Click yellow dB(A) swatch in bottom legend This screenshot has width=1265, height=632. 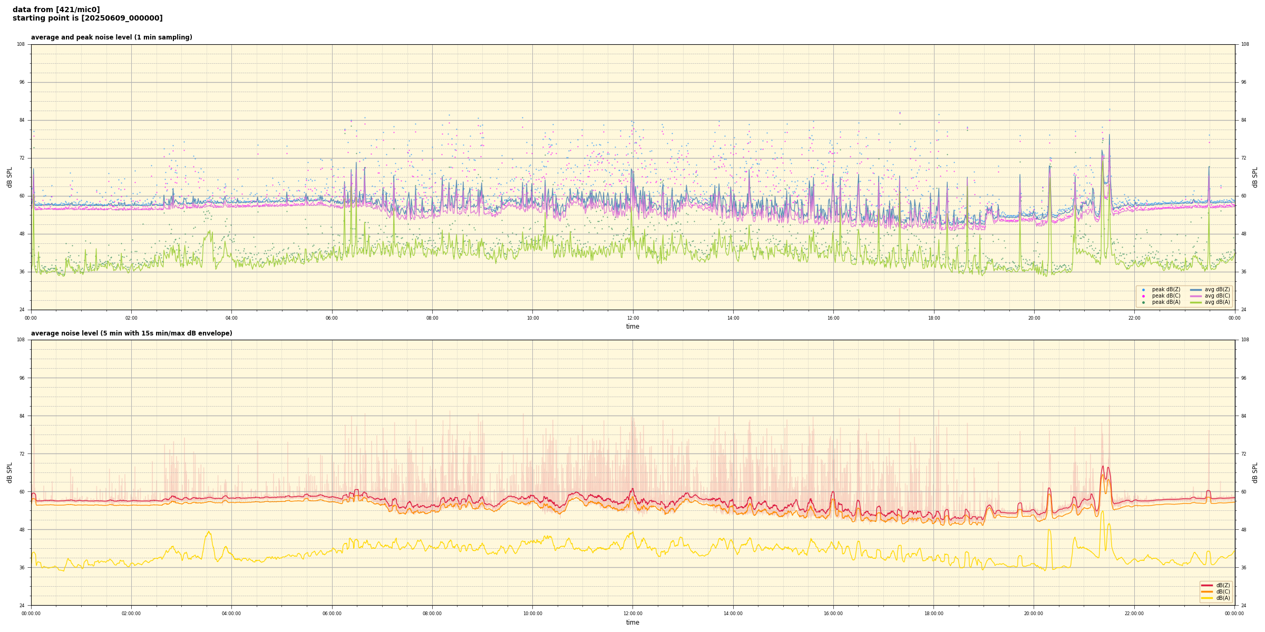[1206, 598]
